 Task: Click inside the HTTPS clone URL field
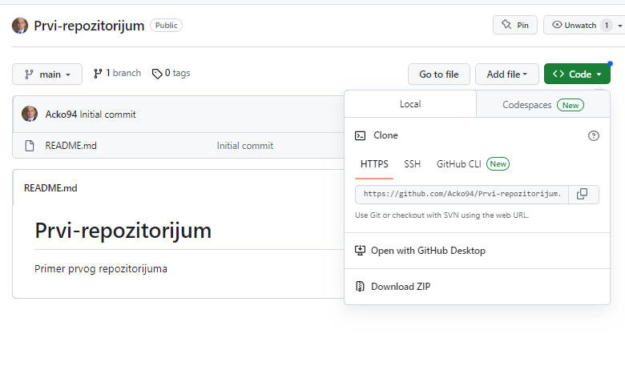462,195
